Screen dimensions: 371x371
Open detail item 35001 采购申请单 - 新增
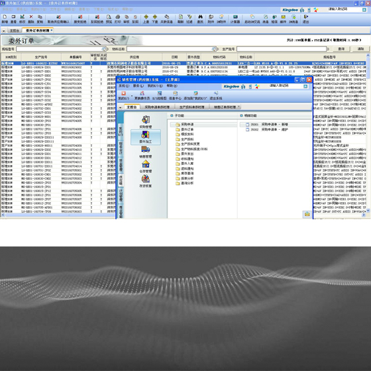pyautogui.click(x=266, y=125)
